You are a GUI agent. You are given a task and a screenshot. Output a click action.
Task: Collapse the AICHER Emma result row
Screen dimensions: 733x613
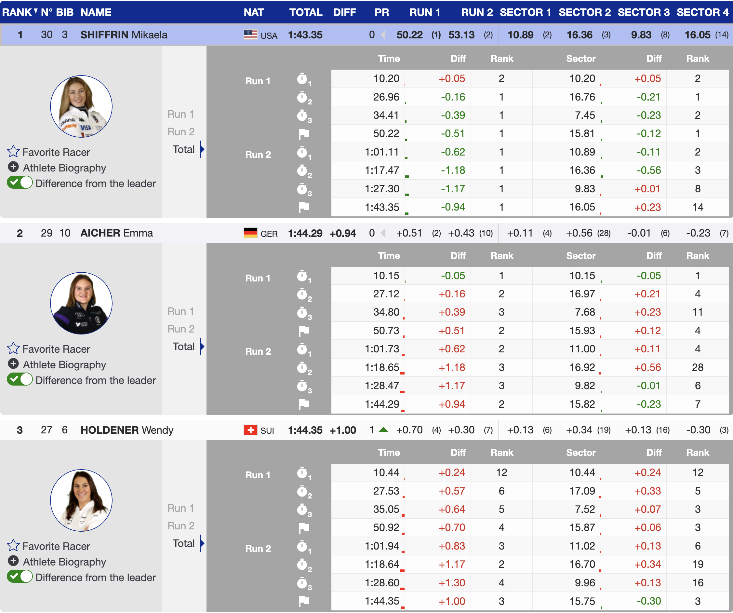[x=116, y=233]
